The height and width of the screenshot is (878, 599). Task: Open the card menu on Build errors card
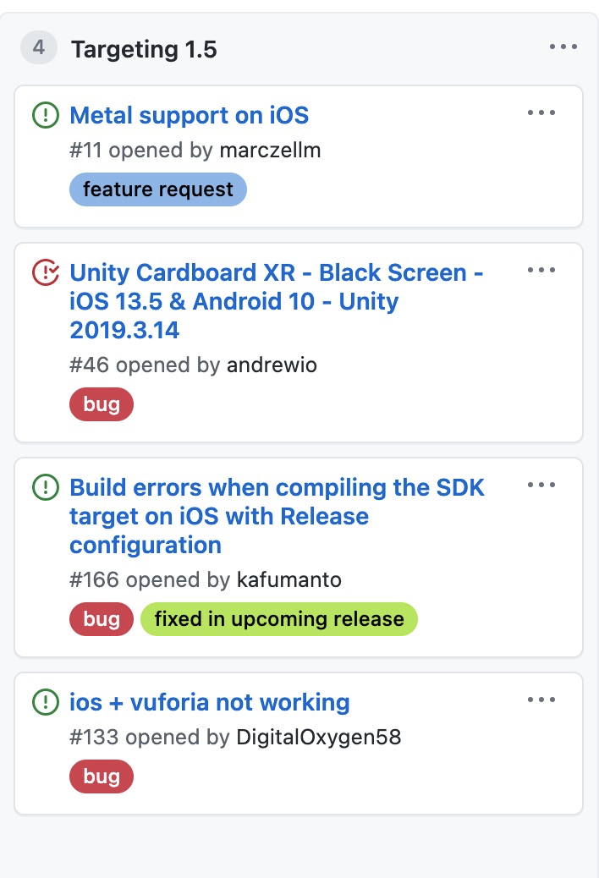point(541,484)
